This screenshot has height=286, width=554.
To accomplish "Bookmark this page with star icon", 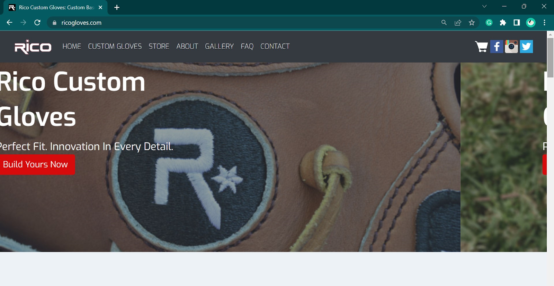I will [x=472, y=23].
